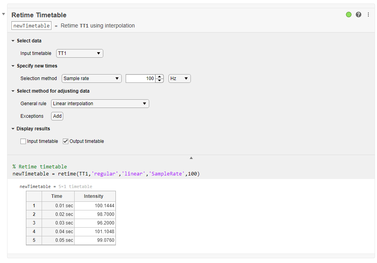Click the up arrow to increase sample rate

point(159,76)
